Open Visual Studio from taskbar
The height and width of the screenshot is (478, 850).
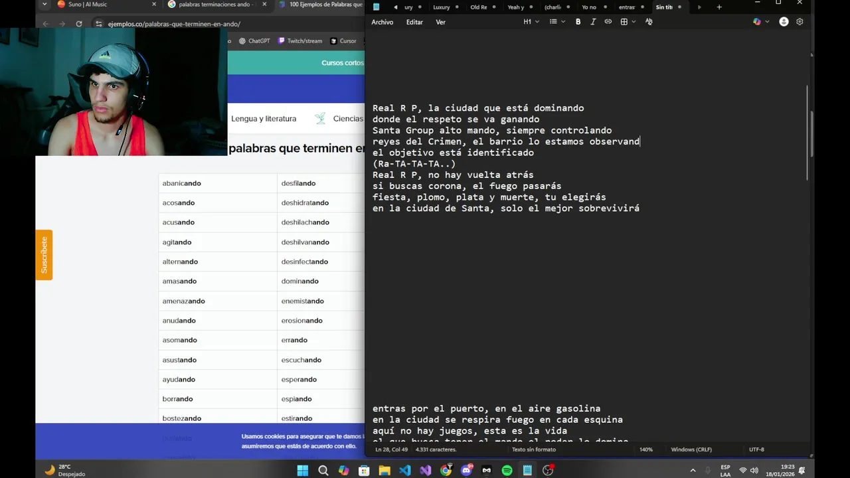(426, 471)
